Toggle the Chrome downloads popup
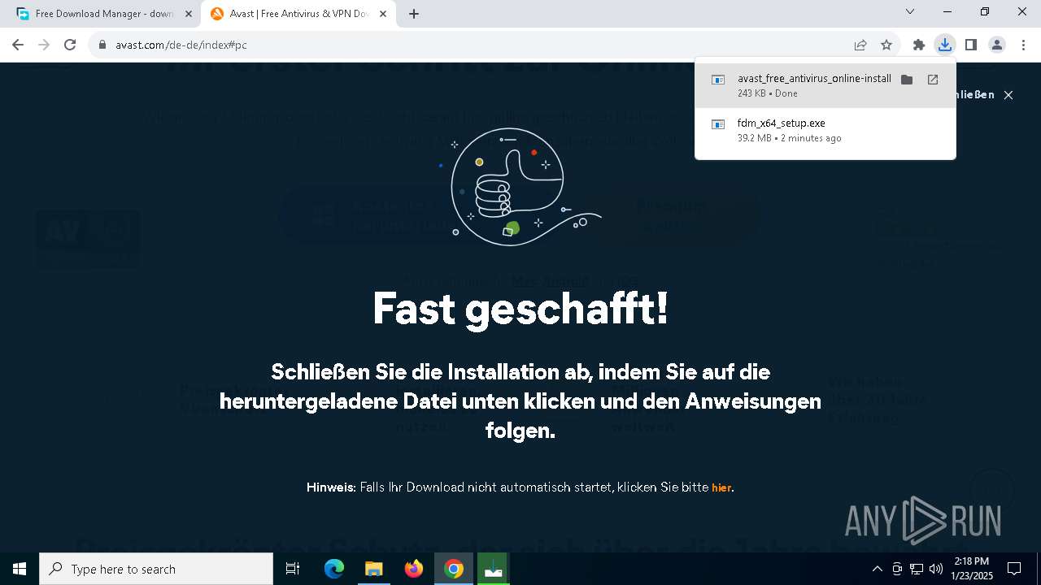Viewport: 1041px width, 585px height. click(944, 45)
